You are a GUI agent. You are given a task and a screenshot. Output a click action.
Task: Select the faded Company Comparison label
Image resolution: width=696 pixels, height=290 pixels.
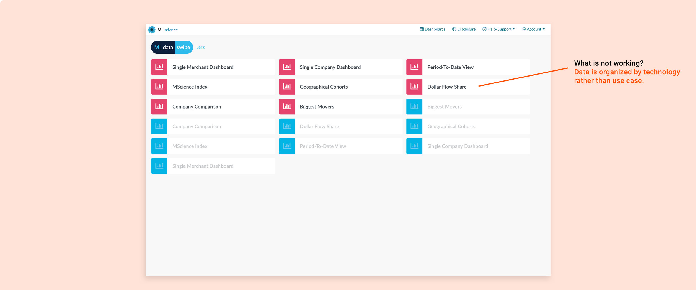tap(197, 126)
